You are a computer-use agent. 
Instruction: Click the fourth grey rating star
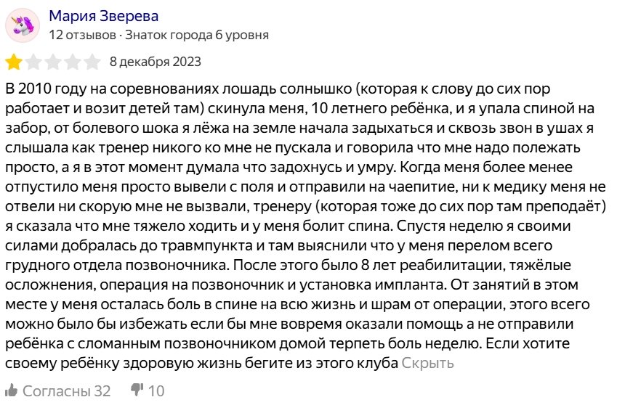click(x=73, y=62)
